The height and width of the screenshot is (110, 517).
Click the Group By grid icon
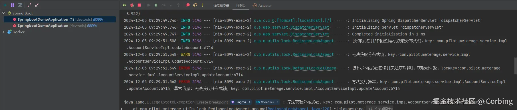coord(13,5)
